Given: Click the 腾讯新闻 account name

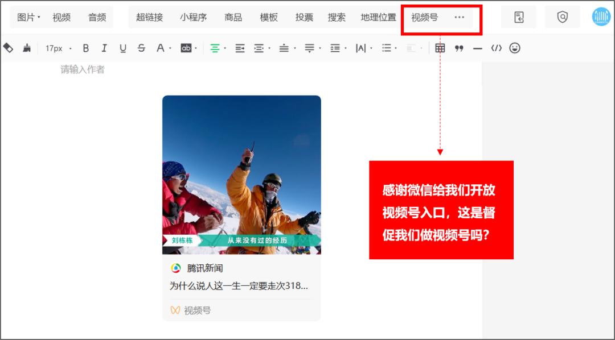Looking at the screenshot, I should point(205,268).
